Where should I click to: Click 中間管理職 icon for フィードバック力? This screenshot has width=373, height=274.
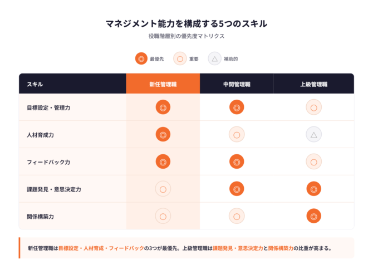coord(237,162)
